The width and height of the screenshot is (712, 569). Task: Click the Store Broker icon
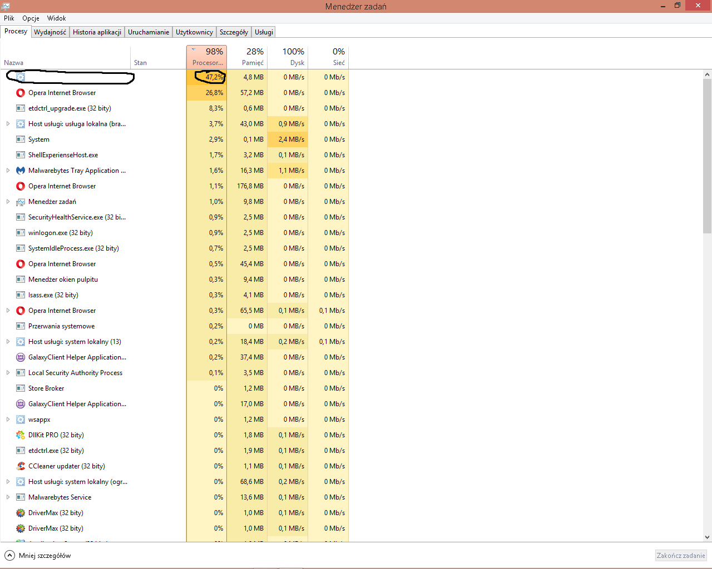coord(21,388)
